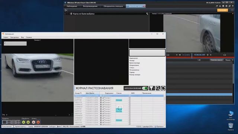The height and width of the screenshot is (134, 238).
Task: Refresh the recognition journal list
Action: [163, 88]
